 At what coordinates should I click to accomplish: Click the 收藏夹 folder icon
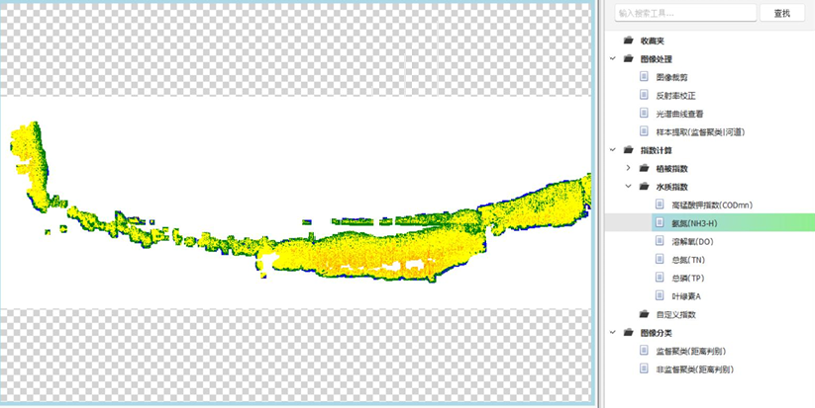(x=628, y=41)
